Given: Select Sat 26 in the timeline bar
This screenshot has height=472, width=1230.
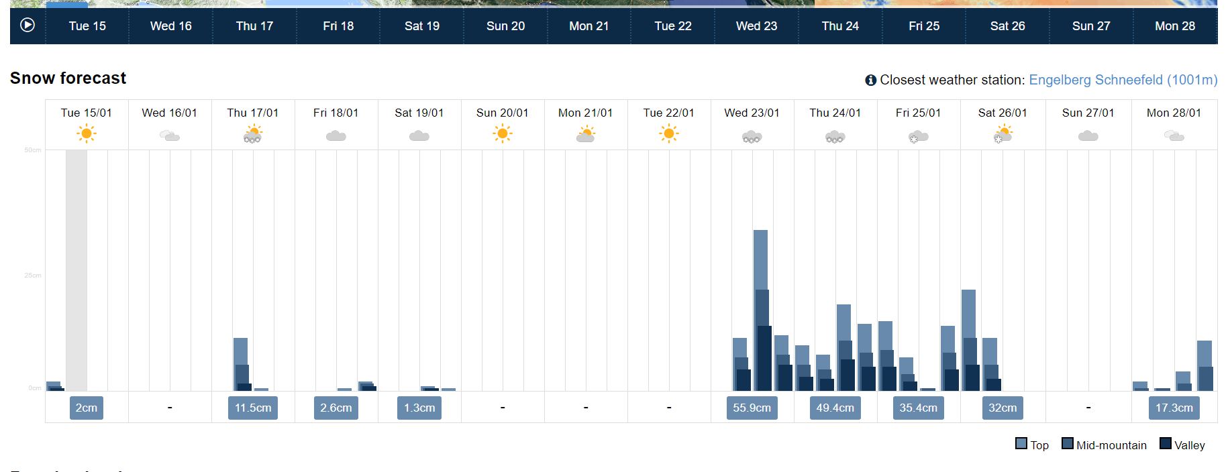Looking at the screenshot, I should (1007, 26).
